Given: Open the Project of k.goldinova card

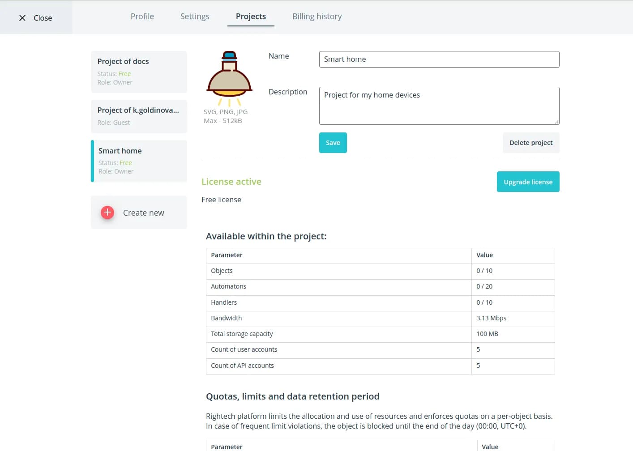Looking at the screenshot, I should pyautogui.click(x=139, y=116).
